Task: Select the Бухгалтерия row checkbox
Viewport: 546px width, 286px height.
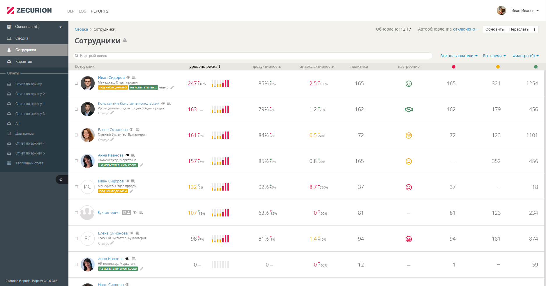Action: click(76, 213)
